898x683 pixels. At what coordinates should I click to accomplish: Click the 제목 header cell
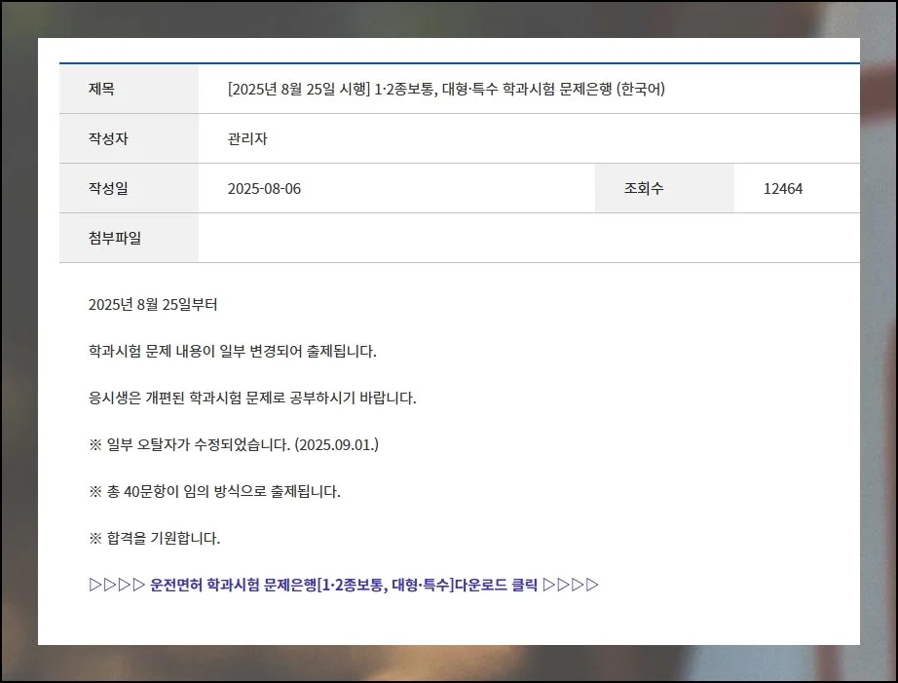coord(101,89)
